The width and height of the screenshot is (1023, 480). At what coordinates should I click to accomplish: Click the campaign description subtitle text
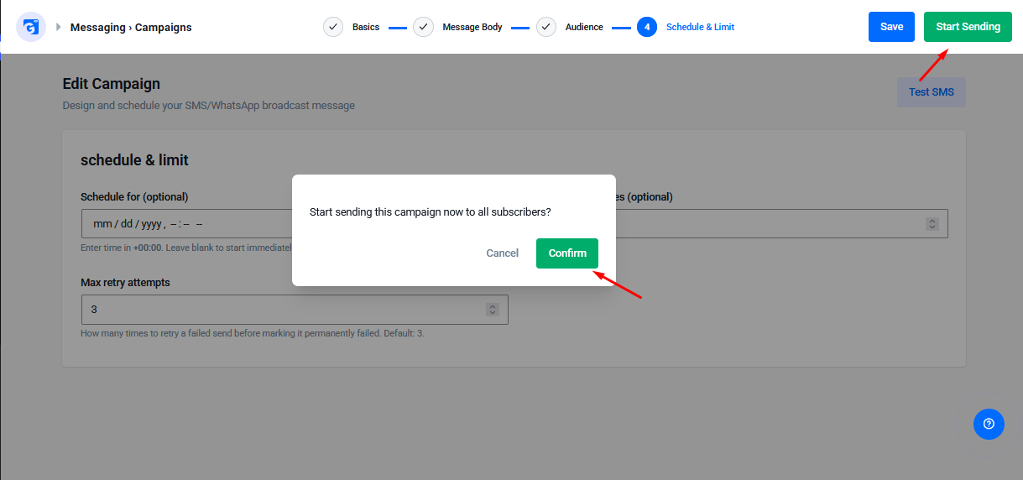coord(209,106)
